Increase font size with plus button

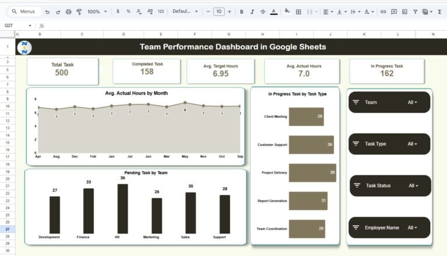[229, 12]
